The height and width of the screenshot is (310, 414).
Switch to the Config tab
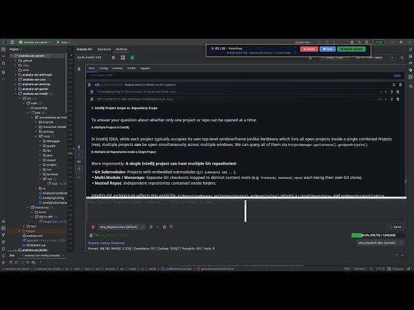(x=103, y=68)
